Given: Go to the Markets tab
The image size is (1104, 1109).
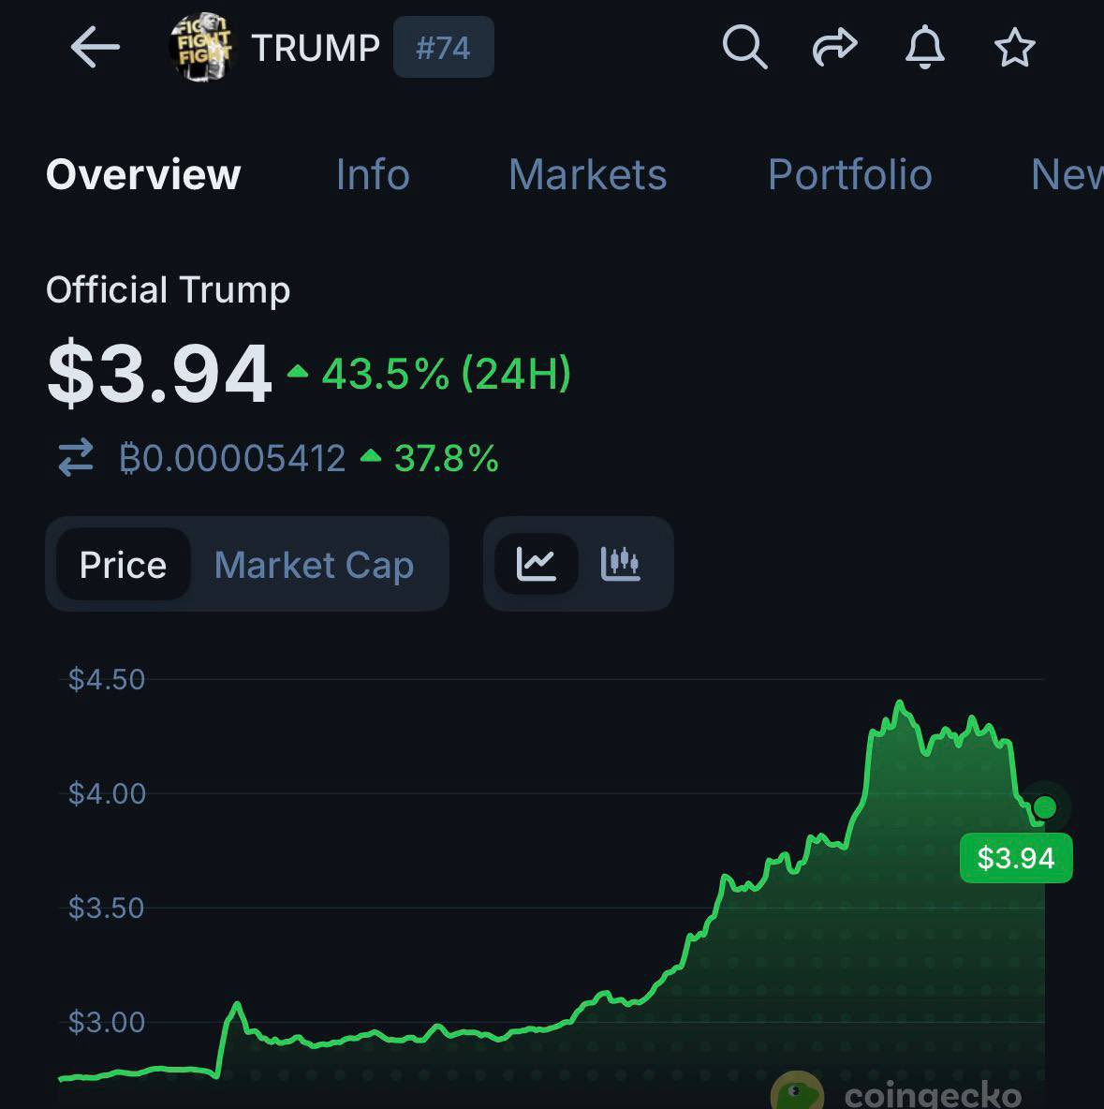Looking at the screenshot, I should coord(587,175).
